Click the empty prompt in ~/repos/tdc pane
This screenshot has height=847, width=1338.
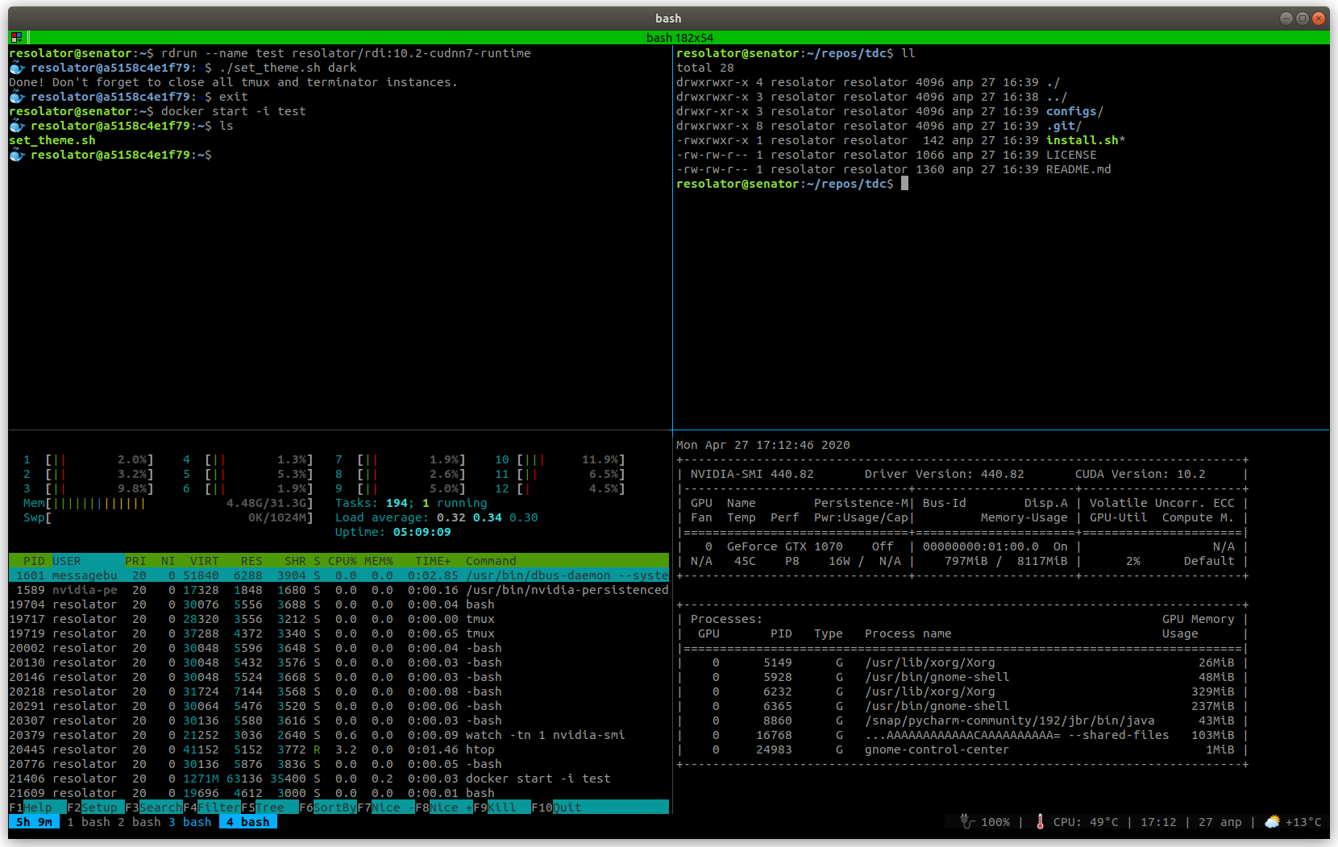pyautogui.click(x=792, y=184)
